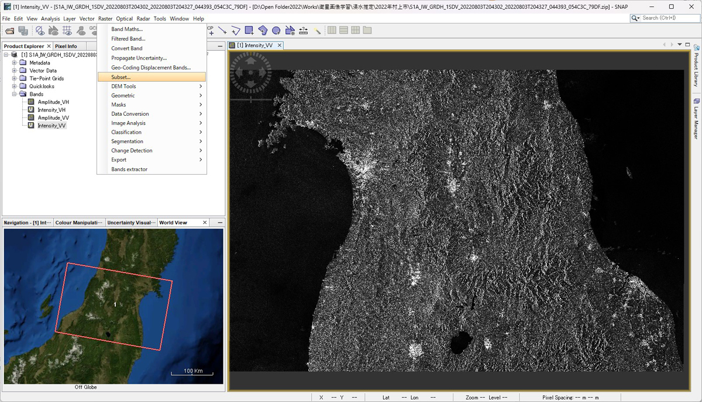Viewport: 702px width, 402px height.
Task: Open the Classification submenu
Action: 152,132
